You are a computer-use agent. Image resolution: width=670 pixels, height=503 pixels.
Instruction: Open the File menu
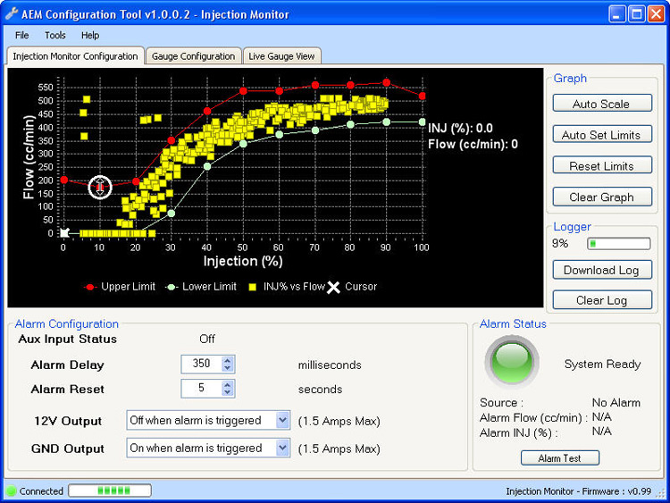tap(21, 36)
